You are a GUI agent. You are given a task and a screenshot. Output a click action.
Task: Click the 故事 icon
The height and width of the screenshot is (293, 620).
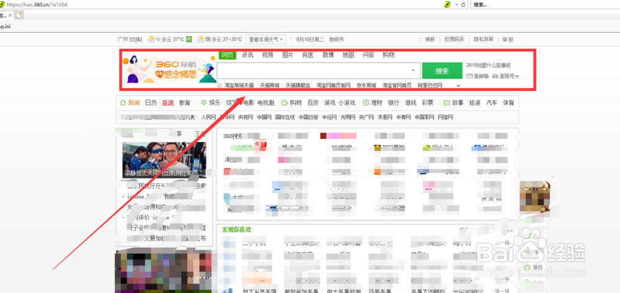447,103
